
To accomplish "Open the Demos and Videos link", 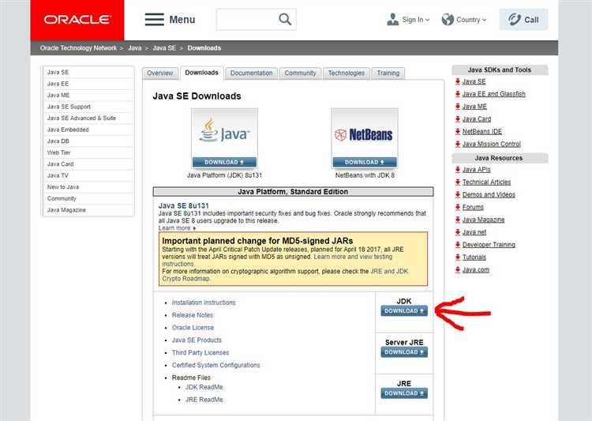I will [x=489, y=194].
